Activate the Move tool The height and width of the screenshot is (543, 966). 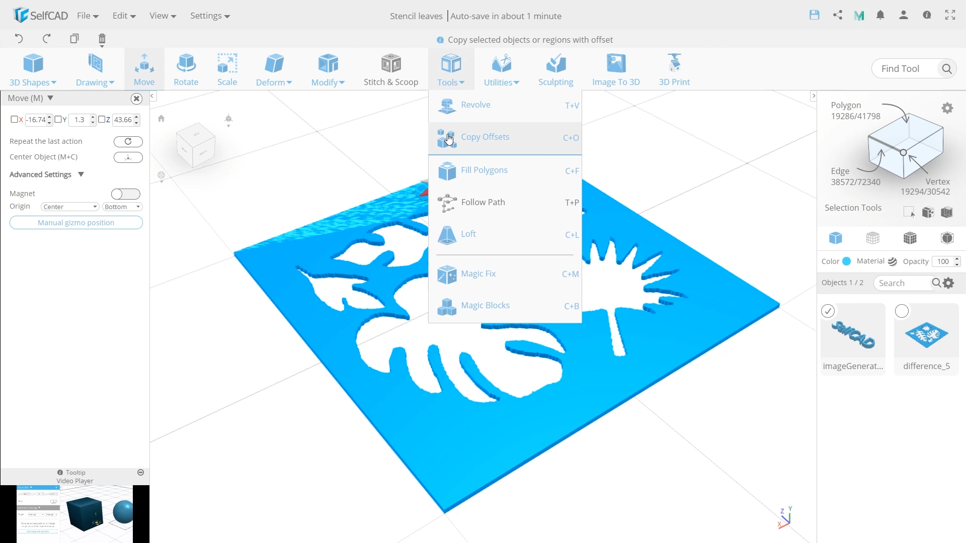pos(144,69)
